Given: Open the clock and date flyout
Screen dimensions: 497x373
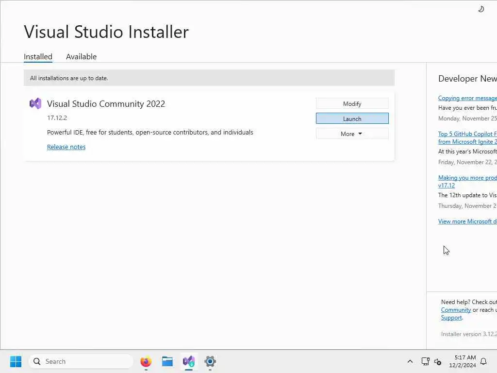Looking at the screenshot, I should point(462,361).
